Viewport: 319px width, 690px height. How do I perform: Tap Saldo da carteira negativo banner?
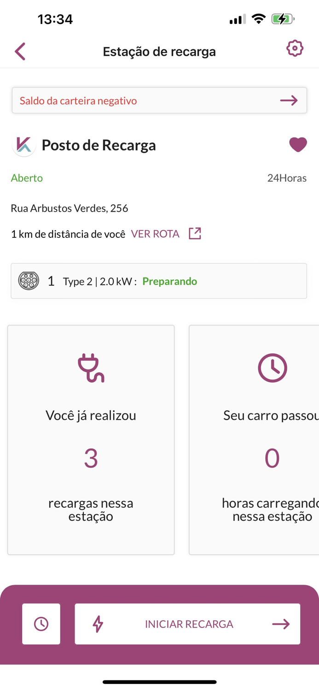coord(159,100)
